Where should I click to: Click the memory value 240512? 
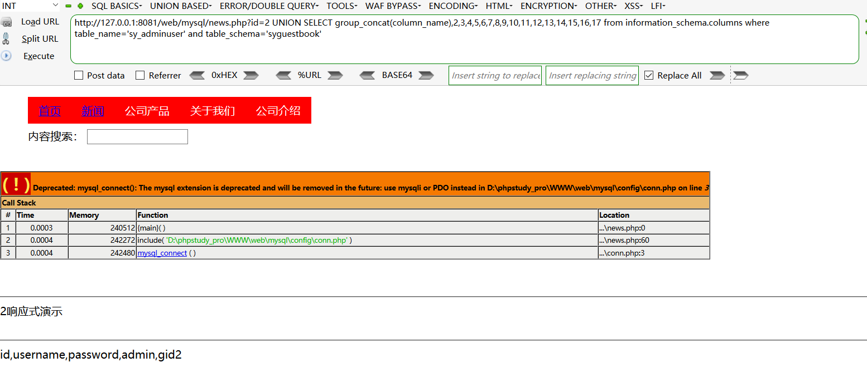tap(123, 228)
